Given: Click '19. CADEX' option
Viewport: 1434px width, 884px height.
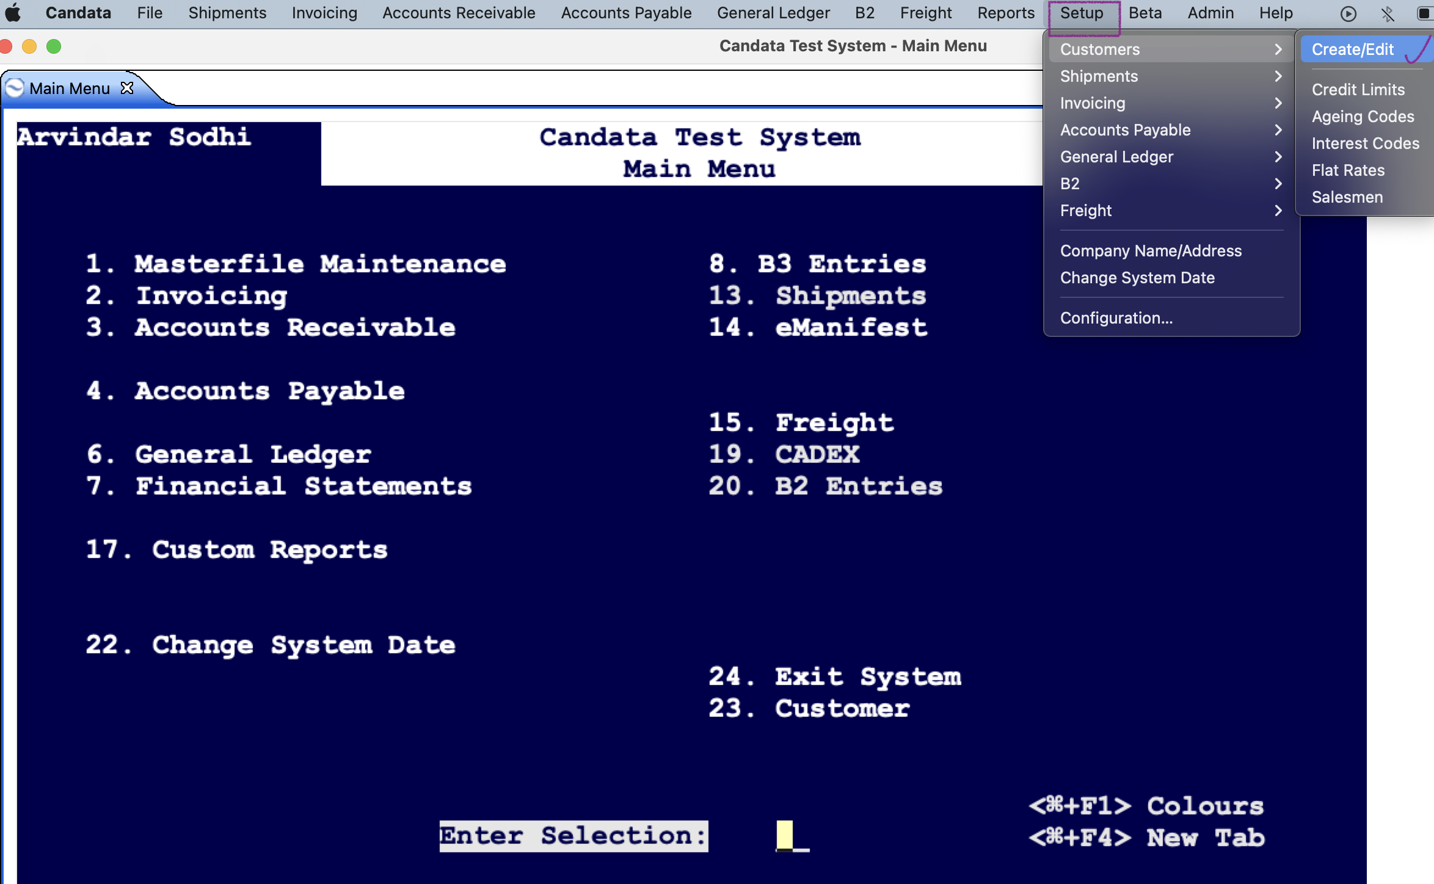Looking at the screenshot, I should pos(784,455).
